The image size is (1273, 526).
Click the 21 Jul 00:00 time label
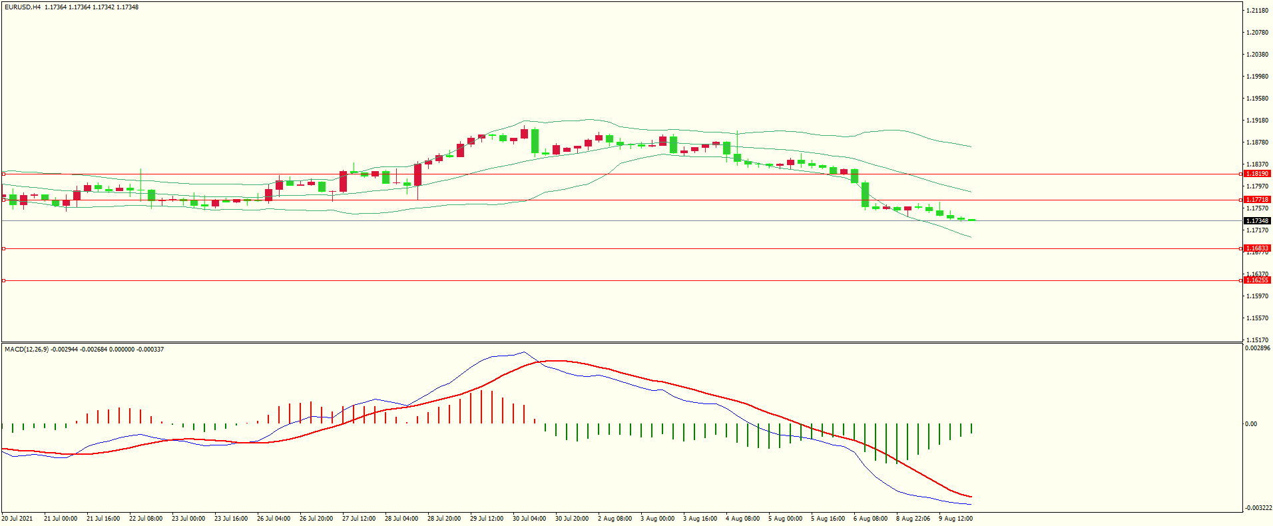pos(61,519)
